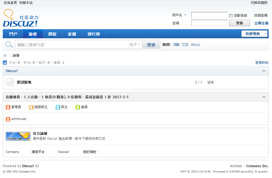The width and height of the screenshot is (272, 178).
Task: Click the 立即註冊 register link
Action: 261,23
